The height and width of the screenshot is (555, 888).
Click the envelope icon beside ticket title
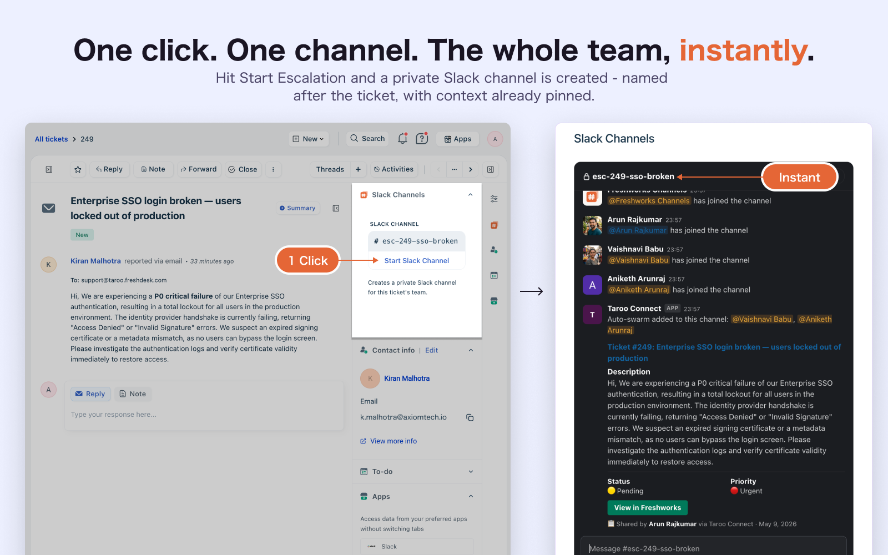(x=49, y=208)
